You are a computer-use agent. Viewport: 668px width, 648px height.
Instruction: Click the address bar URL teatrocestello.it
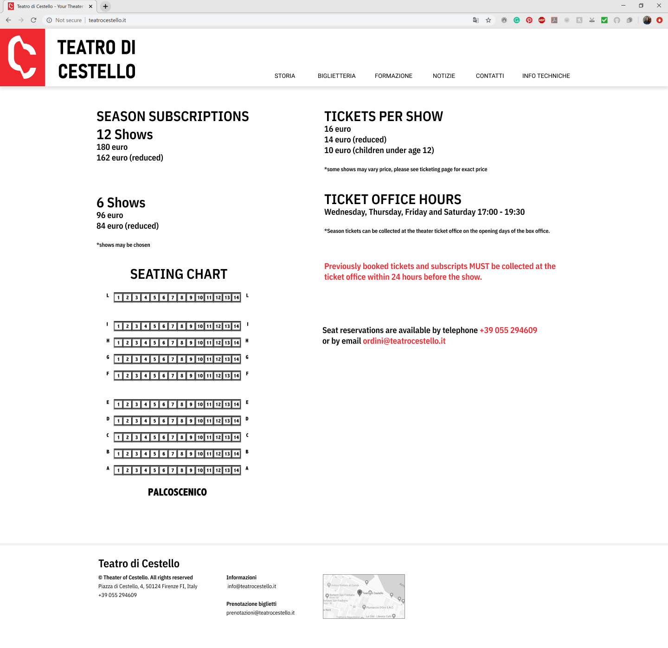coord(107,20)
